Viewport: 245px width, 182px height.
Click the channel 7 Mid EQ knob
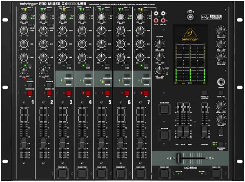coord(140,44)
